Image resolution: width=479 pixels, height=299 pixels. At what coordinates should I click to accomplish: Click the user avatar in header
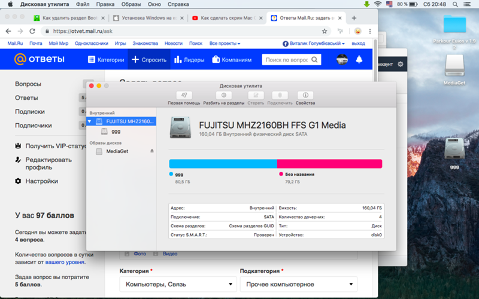[x=342, y=59]
